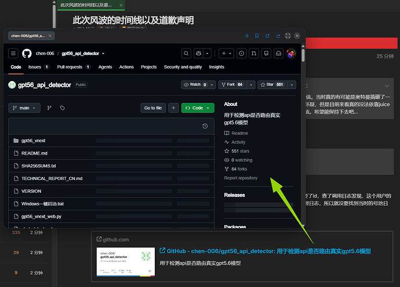Close the chen-006/gpt56_a... popup tab
Screen dimensions: 400x287
[x=50, y=36]
